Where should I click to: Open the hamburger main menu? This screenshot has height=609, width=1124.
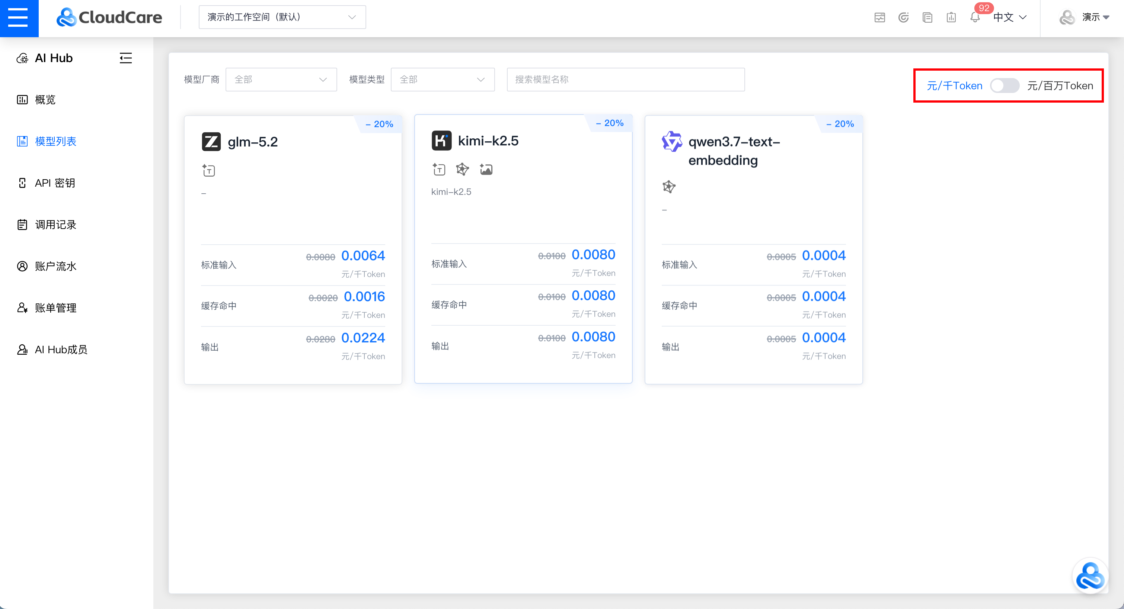[19, 18]
